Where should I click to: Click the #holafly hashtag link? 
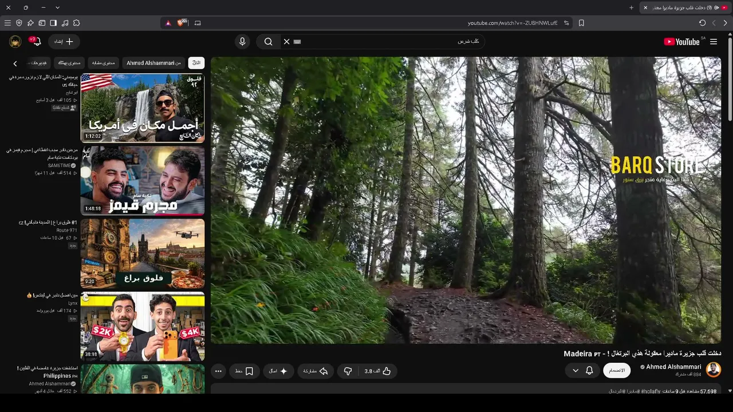[651, 391]
